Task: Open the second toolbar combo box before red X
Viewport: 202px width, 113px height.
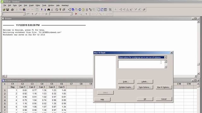Action: coord(71,14)
